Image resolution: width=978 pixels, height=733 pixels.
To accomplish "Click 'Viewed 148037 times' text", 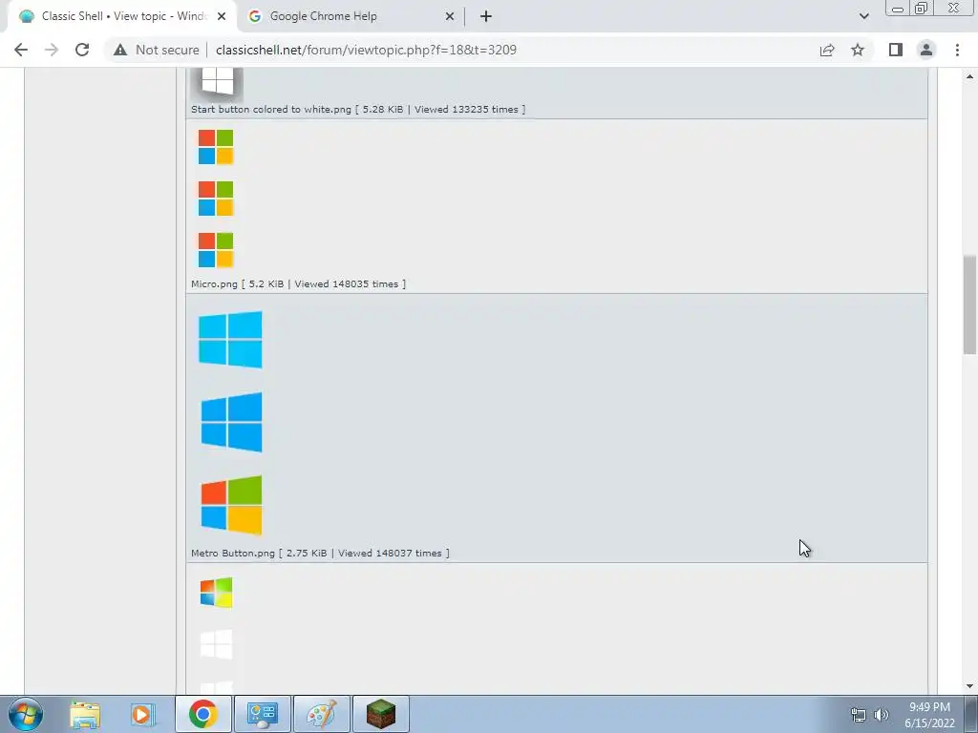I will pos(390,553).
